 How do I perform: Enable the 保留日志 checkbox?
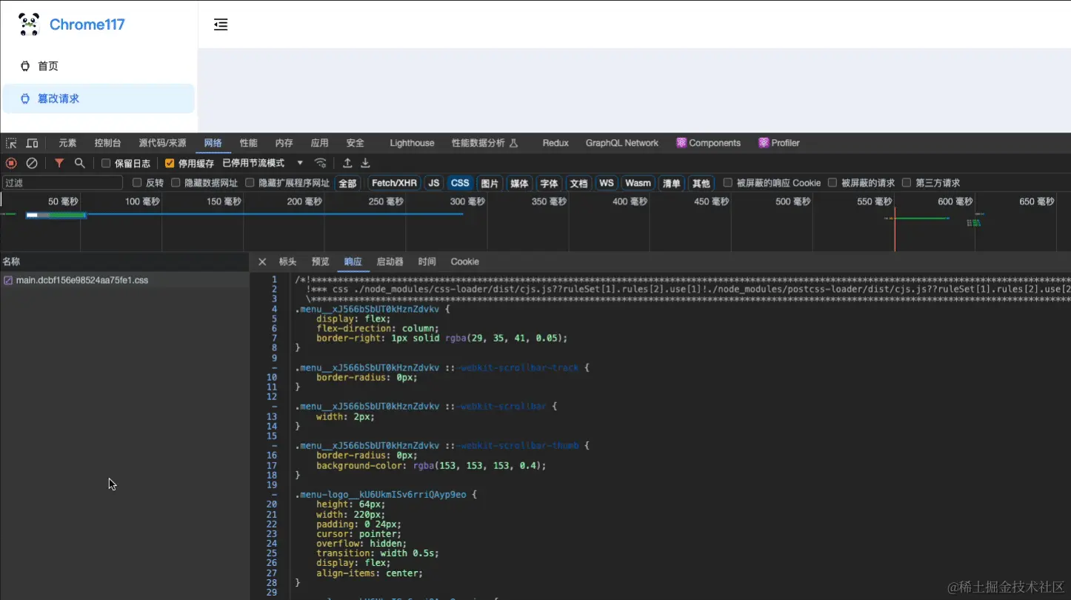(105, 163)
